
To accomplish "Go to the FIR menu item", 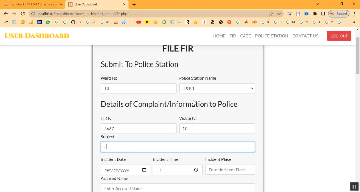I will [x=233, y=36].
